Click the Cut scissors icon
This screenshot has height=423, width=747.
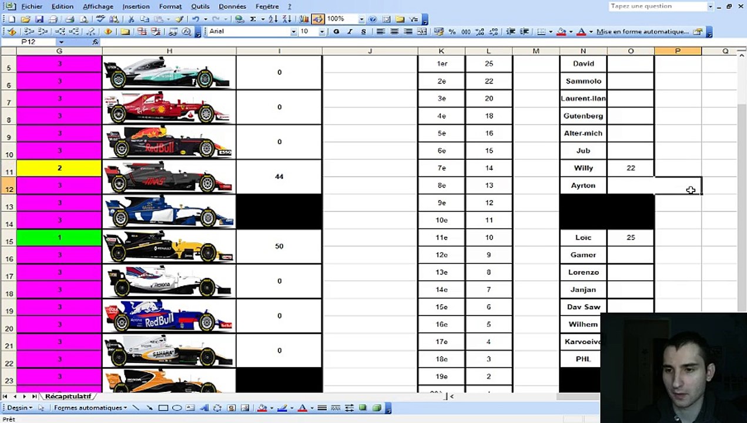[131, 19]
